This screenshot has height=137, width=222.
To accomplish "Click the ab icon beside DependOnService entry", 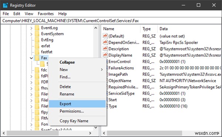I will tap(105, 42).
